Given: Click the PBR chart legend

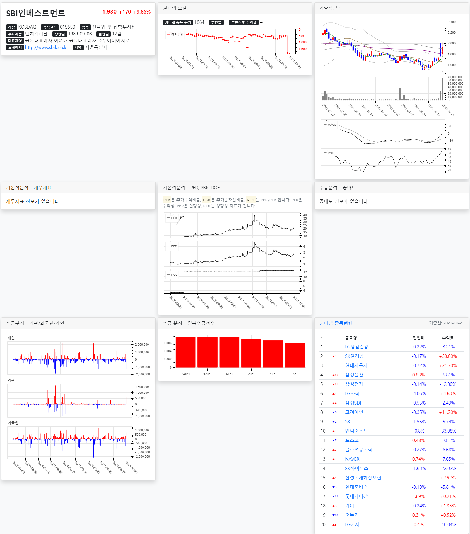Looking at the screenshot, I should point(172,246).
